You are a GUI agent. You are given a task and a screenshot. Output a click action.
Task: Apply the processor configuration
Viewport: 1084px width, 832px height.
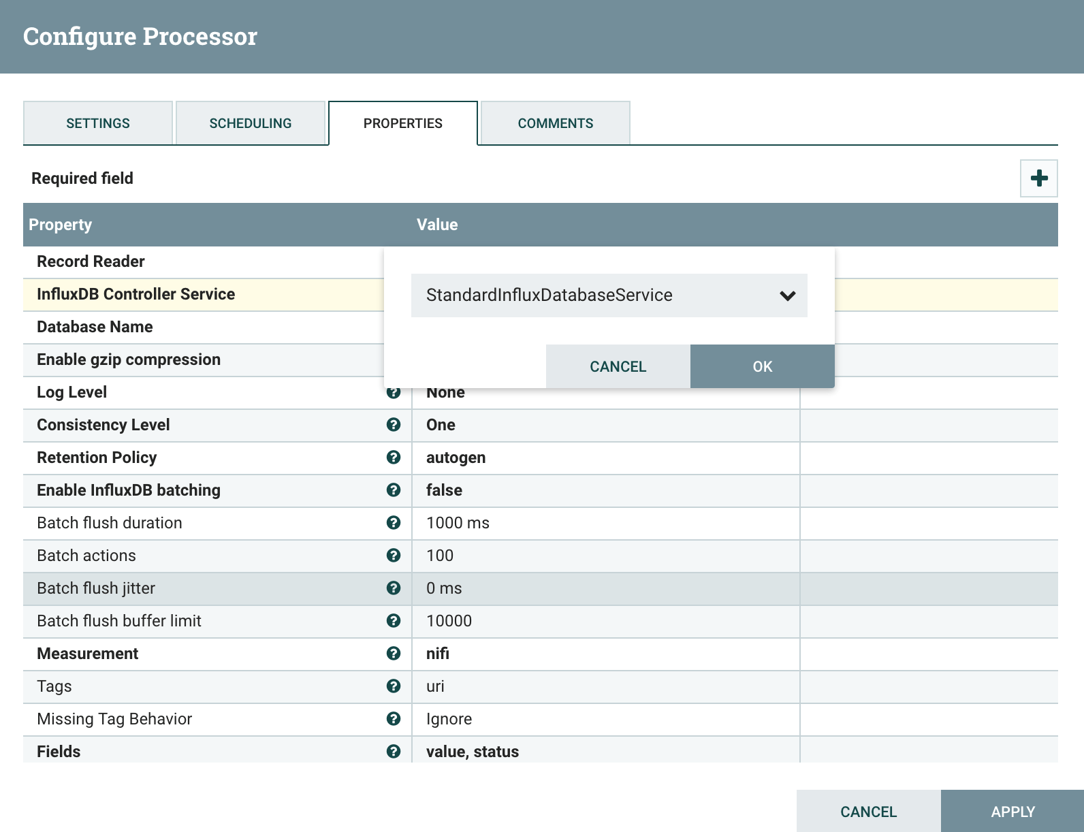1013,812
